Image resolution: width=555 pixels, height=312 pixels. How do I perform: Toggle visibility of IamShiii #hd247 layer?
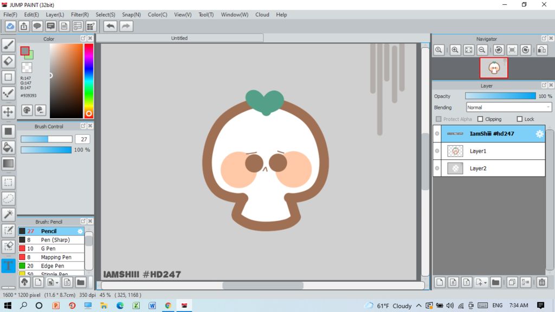(x=437, y=134)
